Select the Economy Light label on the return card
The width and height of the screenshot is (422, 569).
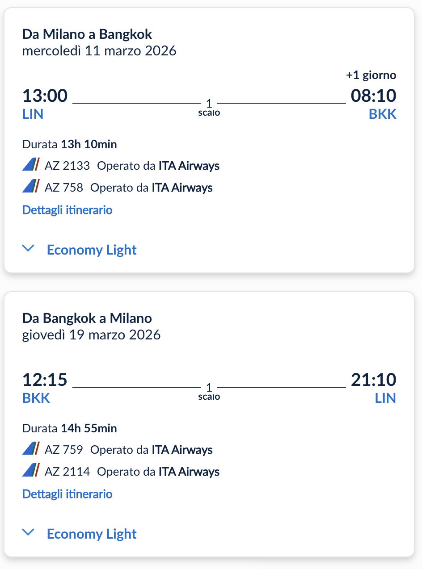pyautogui.click(x=92, y=534)
